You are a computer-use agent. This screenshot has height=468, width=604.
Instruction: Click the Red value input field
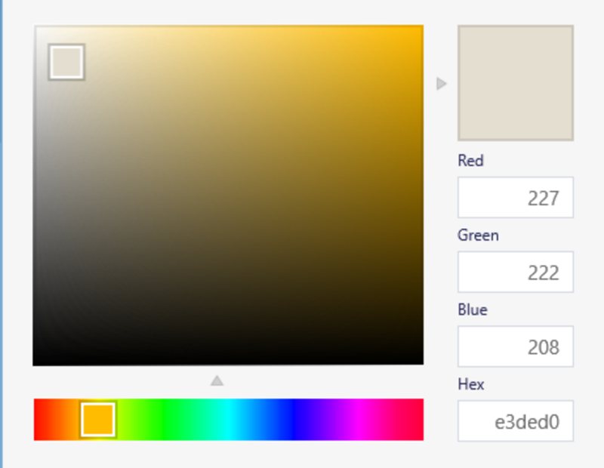pos(516,198)
